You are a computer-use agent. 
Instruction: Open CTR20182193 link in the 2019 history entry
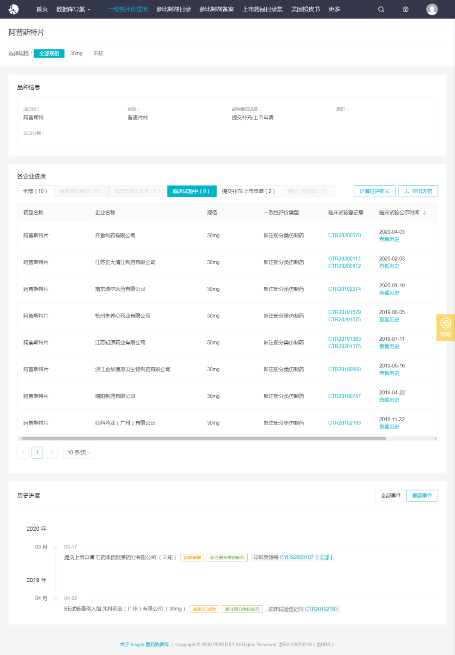click(321, 609)
